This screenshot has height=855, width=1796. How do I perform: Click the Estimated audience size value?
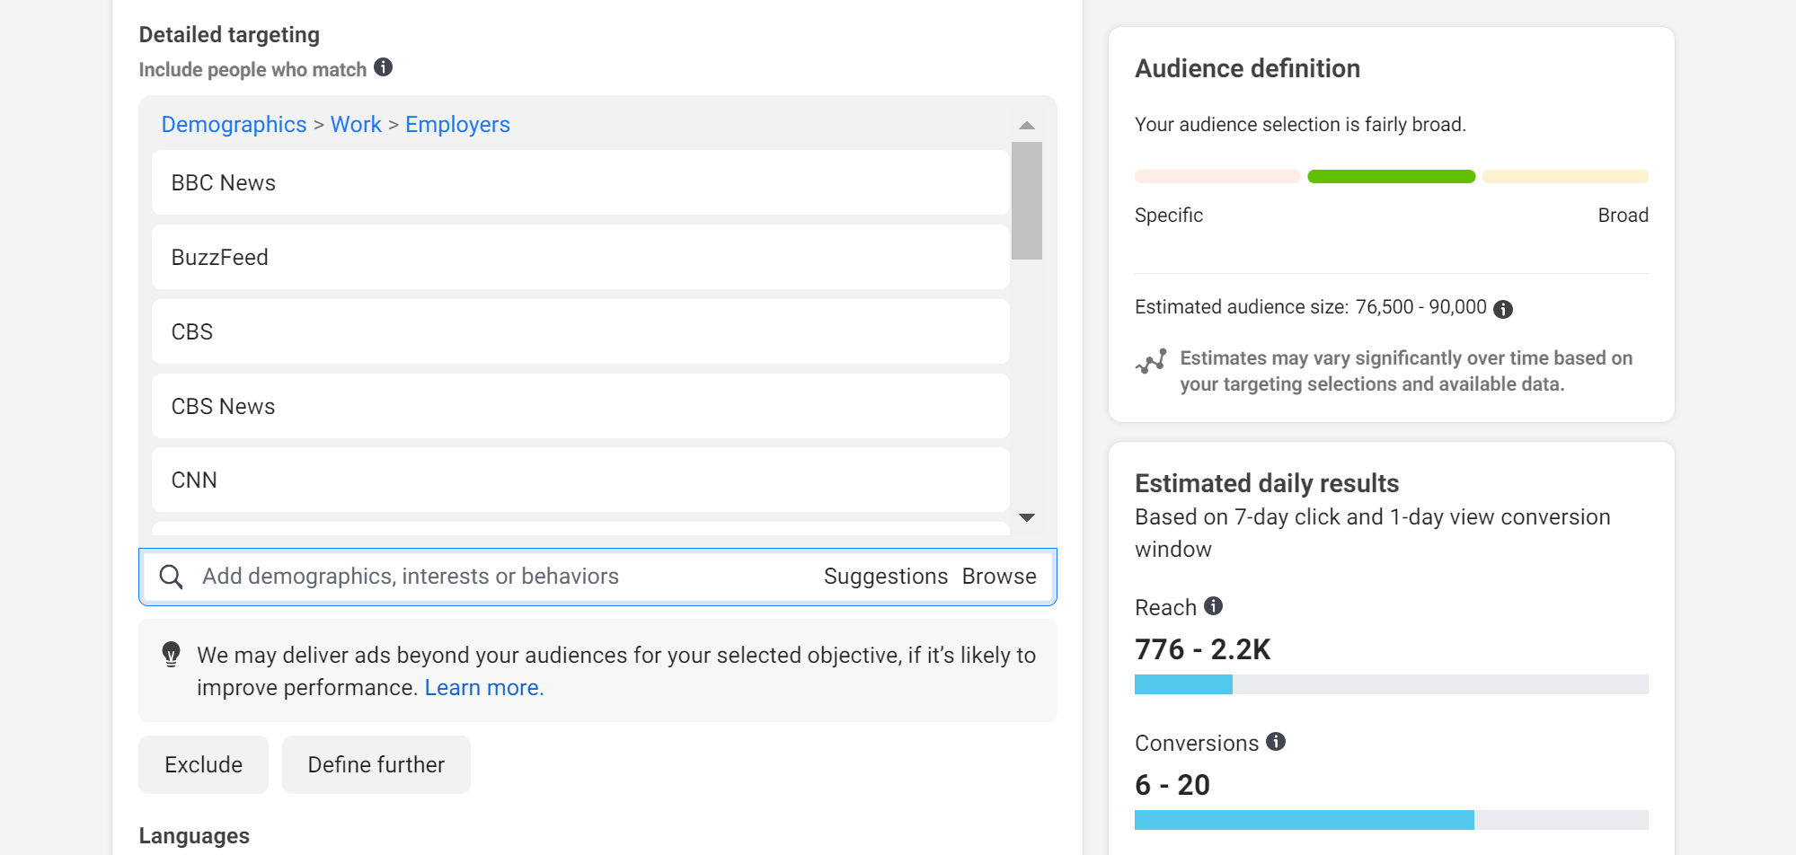tap(1421, 307)
